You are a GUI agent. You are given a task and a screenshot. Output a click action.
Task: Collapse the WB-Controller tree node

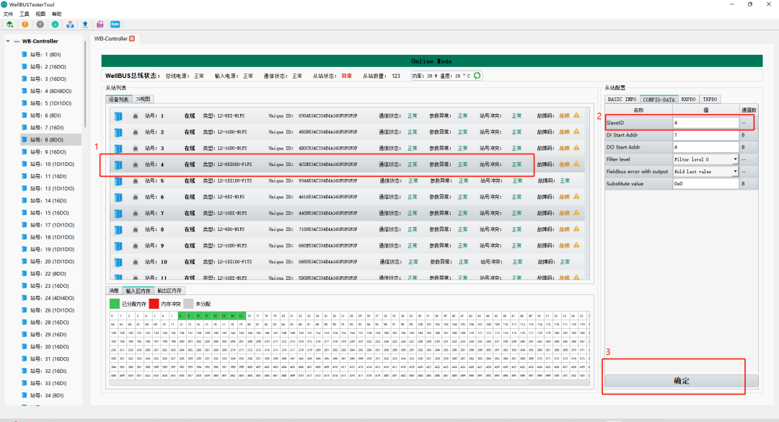pos(8,41)
